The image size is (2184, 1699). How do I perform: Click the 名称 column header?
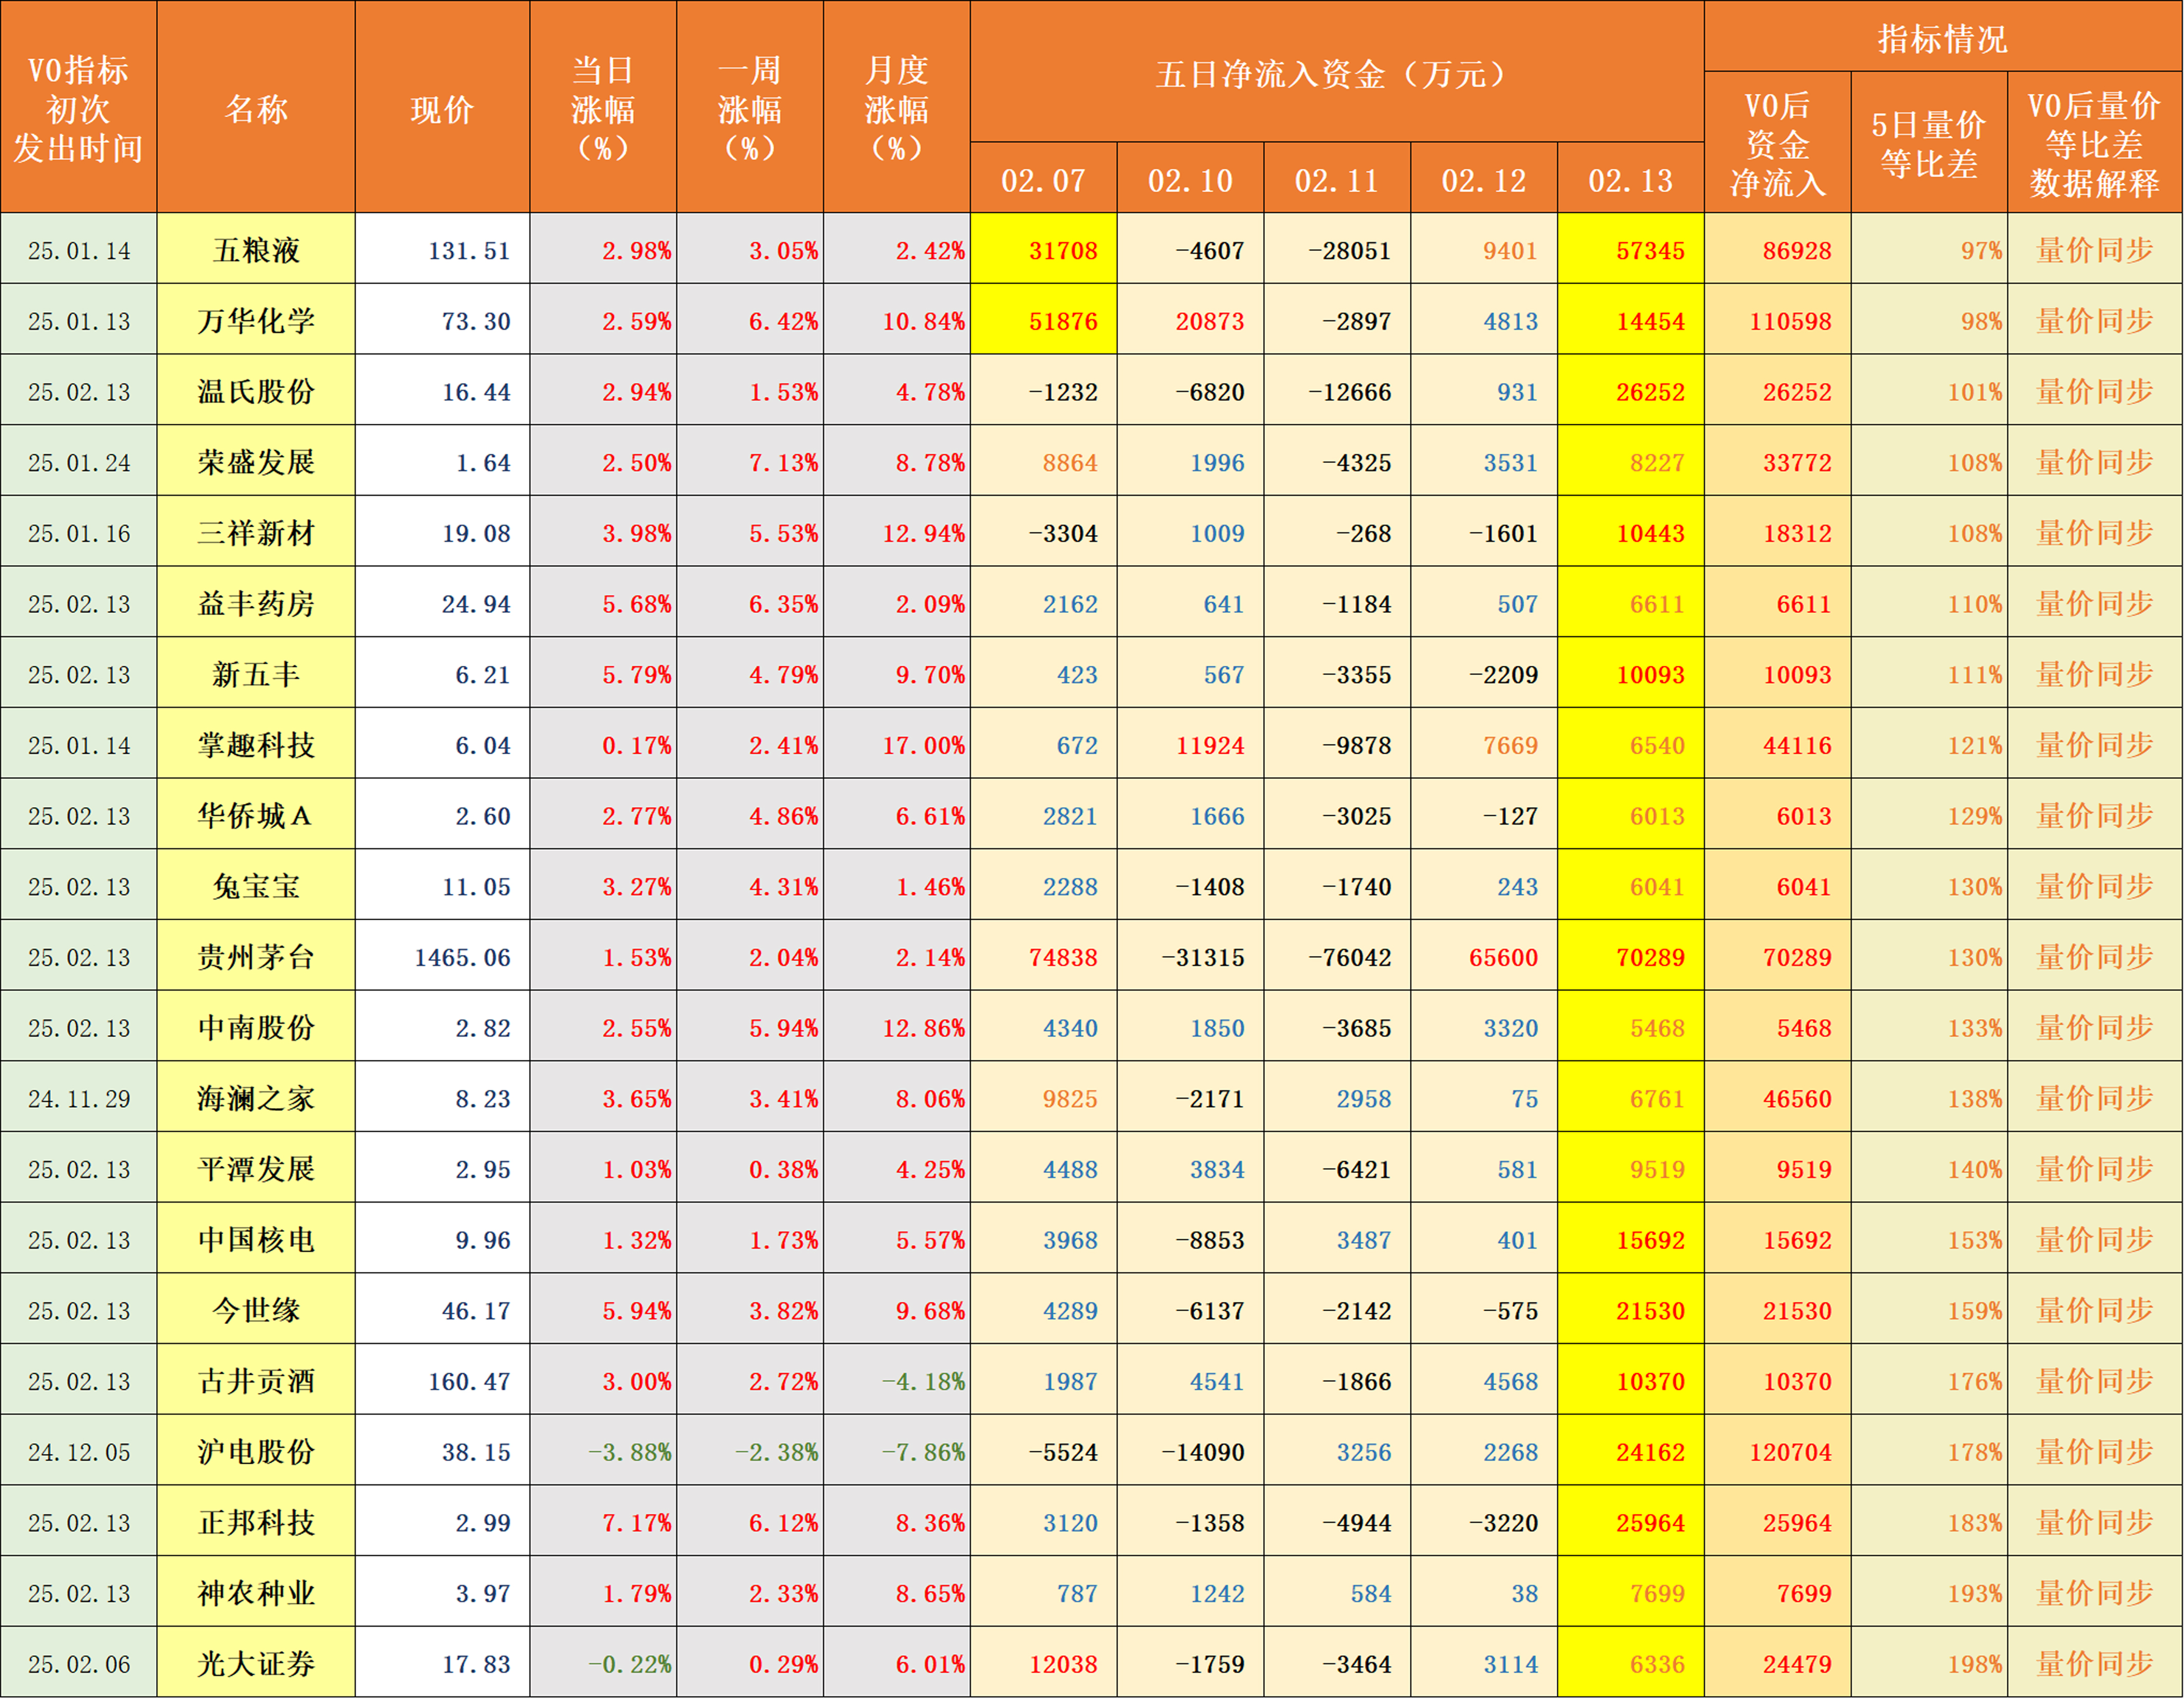[256, 108]
